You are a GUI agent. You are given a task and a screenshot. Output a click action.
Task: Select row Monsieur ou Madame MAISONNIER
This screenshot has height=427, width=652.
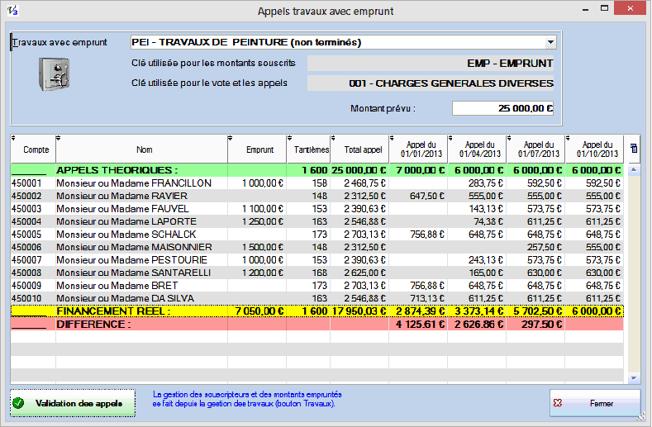(316, 248)
